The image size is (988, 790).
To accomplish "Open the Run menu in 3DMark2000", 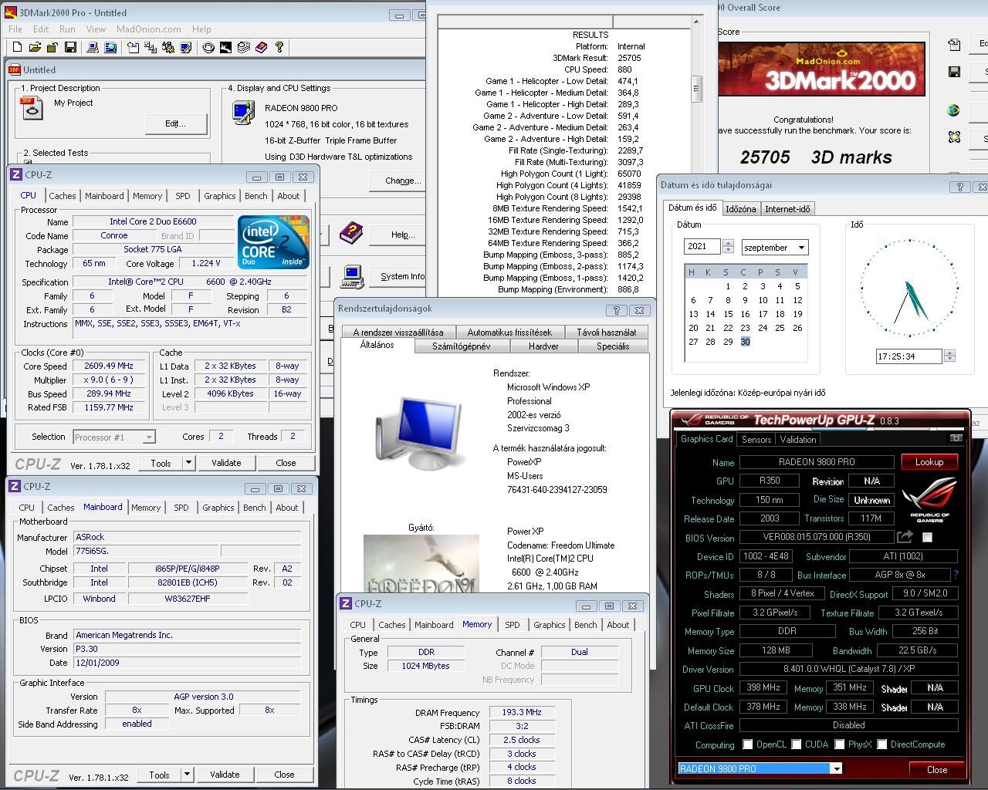I will (x=67, y=29).
